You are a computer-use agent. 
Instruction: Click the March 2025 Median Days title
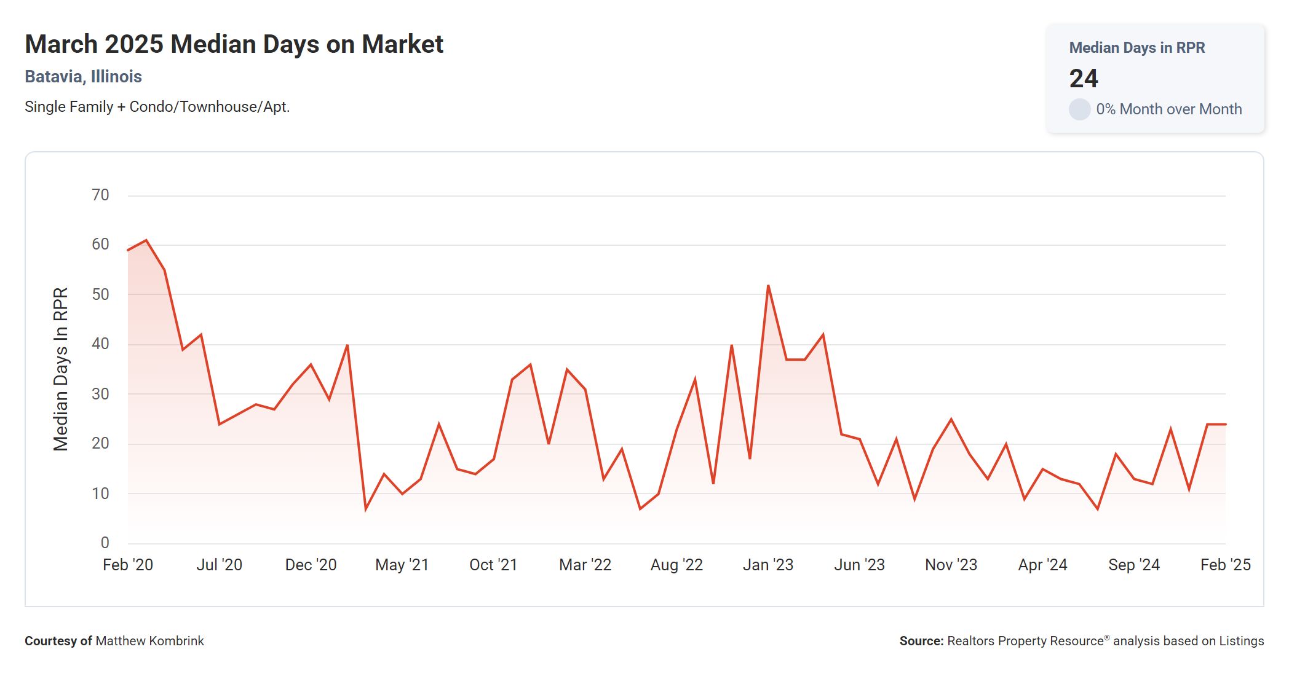pos(234,44)
